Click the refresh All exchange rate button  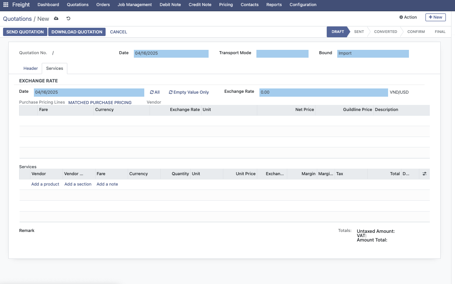tap(155, 92)
